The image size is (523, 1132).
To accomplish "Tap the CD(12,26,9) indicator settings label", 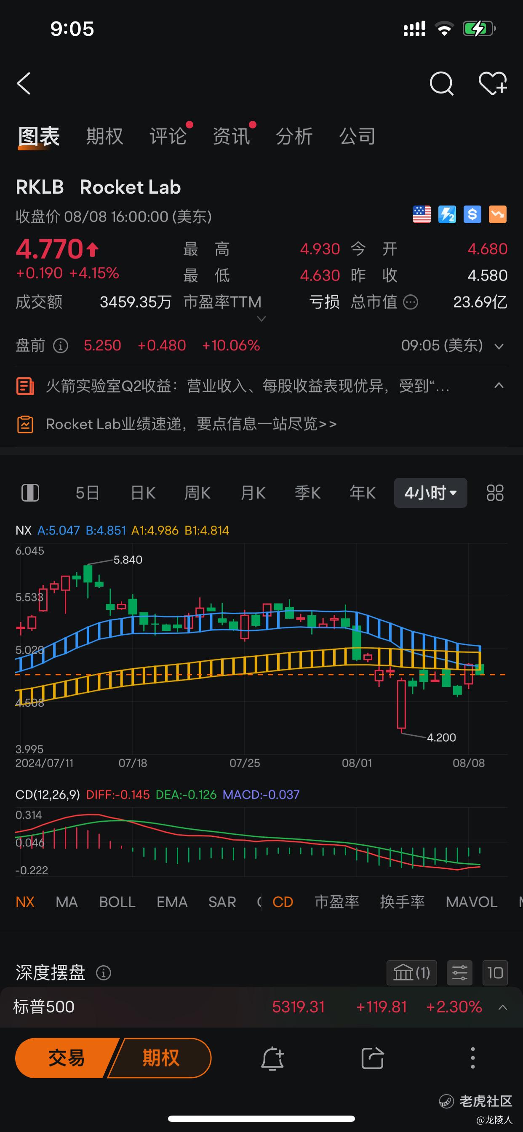I will pyautogui.click(x=48, y=795).
